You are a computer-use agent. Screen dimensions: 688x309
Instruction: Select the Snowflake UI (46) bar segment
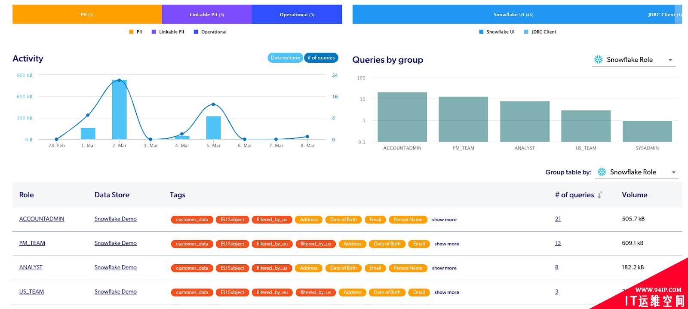[x=513, y=14]
